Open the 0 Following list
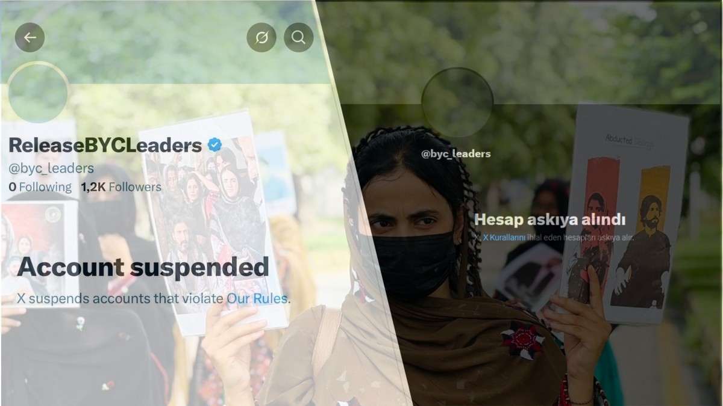The height and width of the screenshot is (406, 723). coord(40,187)
